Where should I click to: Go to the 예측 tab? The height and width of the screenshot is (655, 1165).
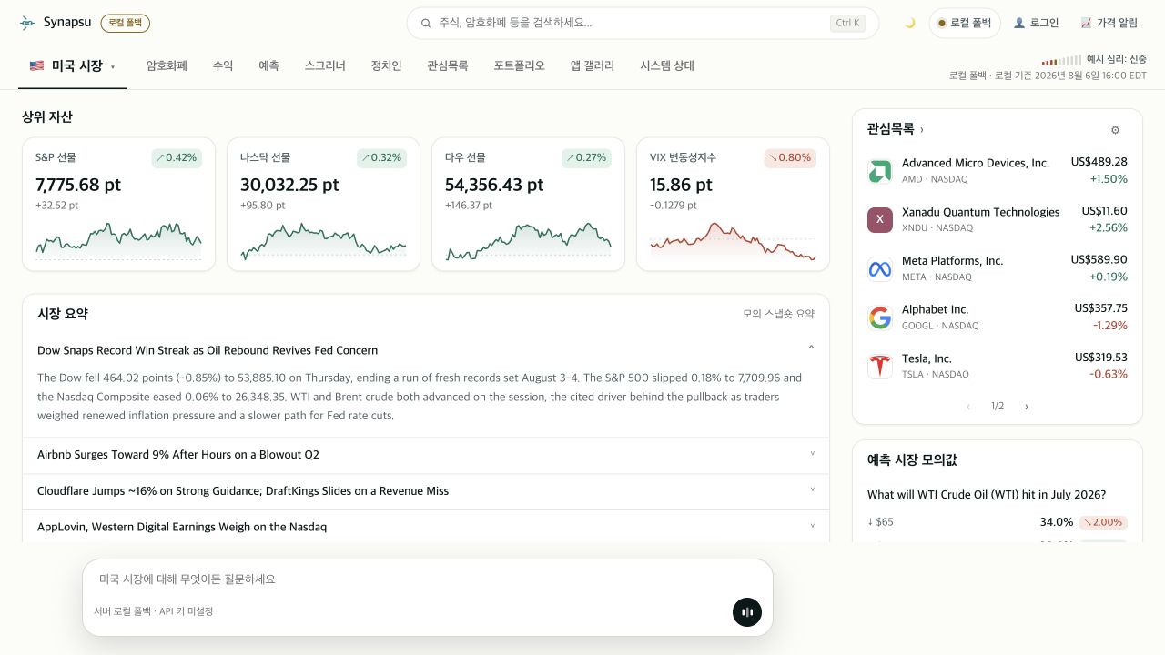(268, 65)
